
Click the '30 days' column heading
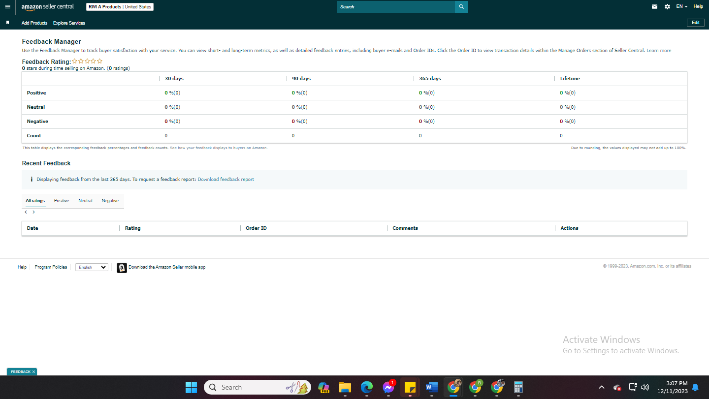coord(174,79)
